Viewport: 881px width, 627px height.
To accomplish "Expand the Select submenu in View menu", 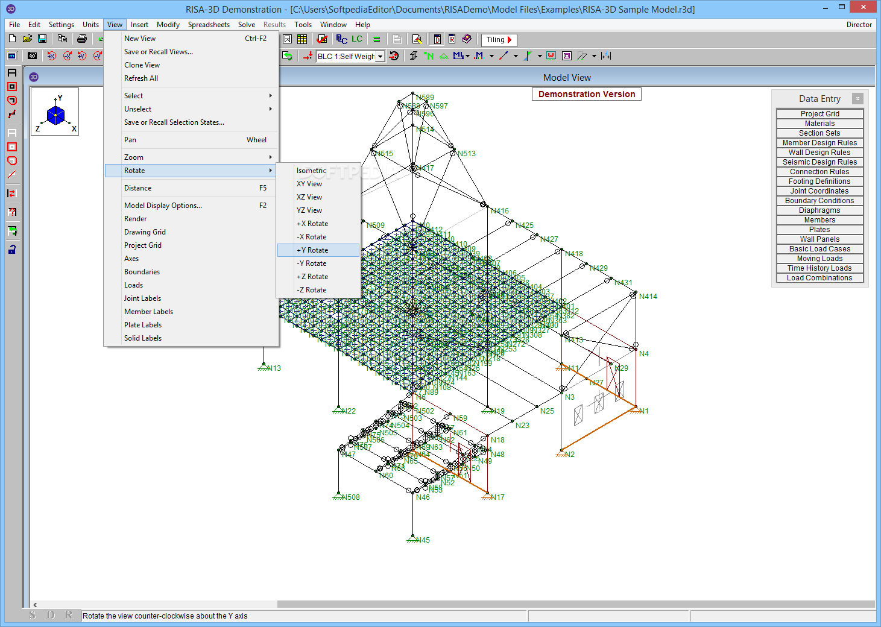I will pyautogui.click(x=191, y=96).
